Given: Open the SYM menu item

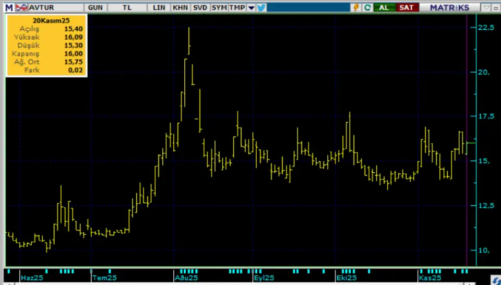Looking at the screenshot, I should (219, 7).
